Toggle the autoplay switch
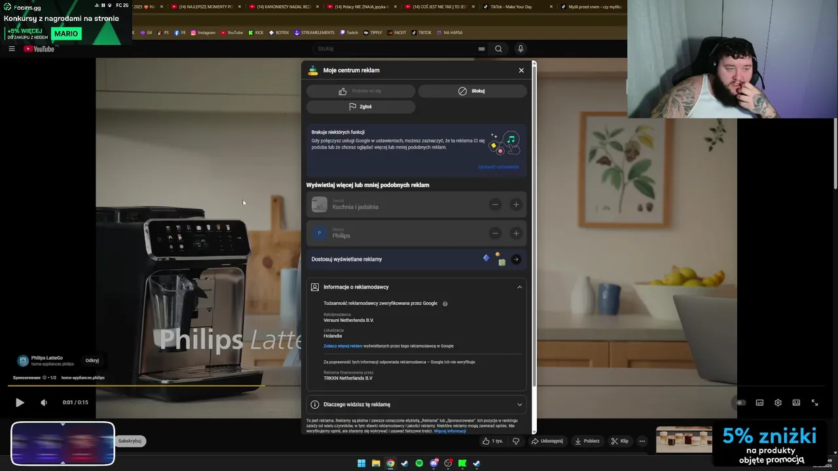The height and width of the screenshot is (471, 838). pos(740,403)
